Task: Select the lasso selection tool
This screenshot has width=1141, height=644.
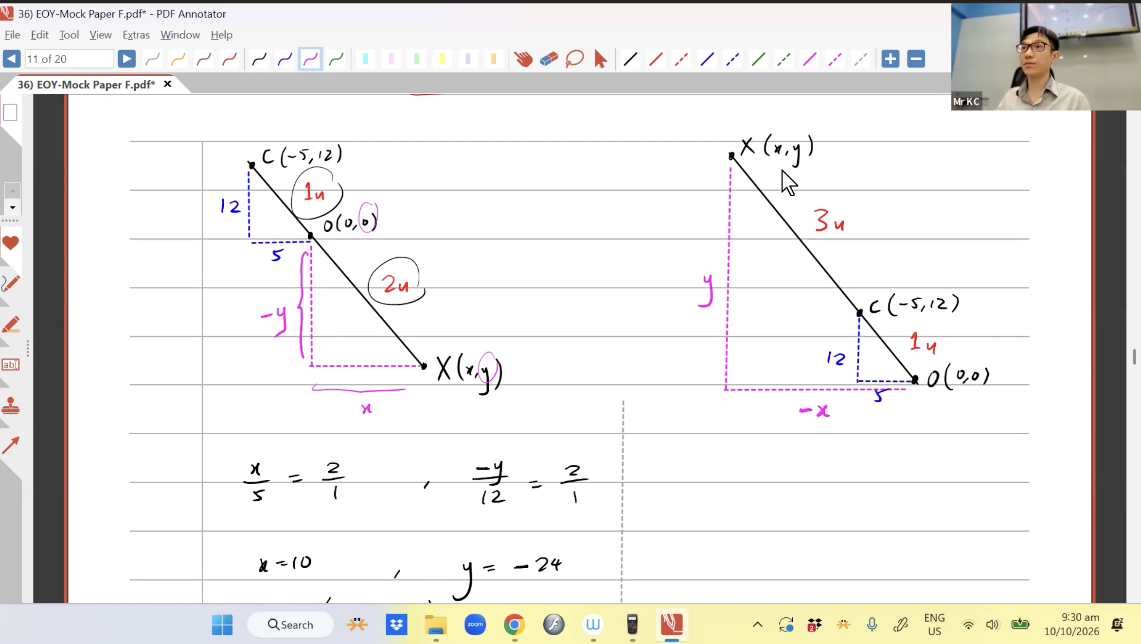Action: [x=575, y=59]
